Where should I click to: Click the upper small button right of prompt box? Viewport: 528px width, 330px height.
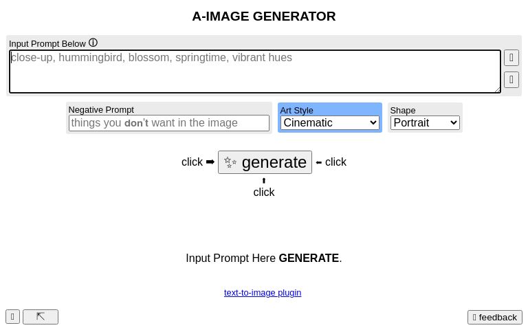[x=511, y=57]
